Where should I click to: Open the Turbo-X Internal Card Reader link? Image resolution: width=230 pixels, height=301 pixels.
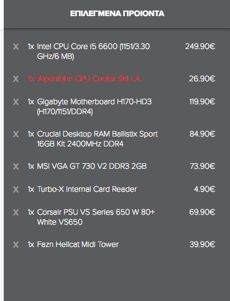[83, 189]
